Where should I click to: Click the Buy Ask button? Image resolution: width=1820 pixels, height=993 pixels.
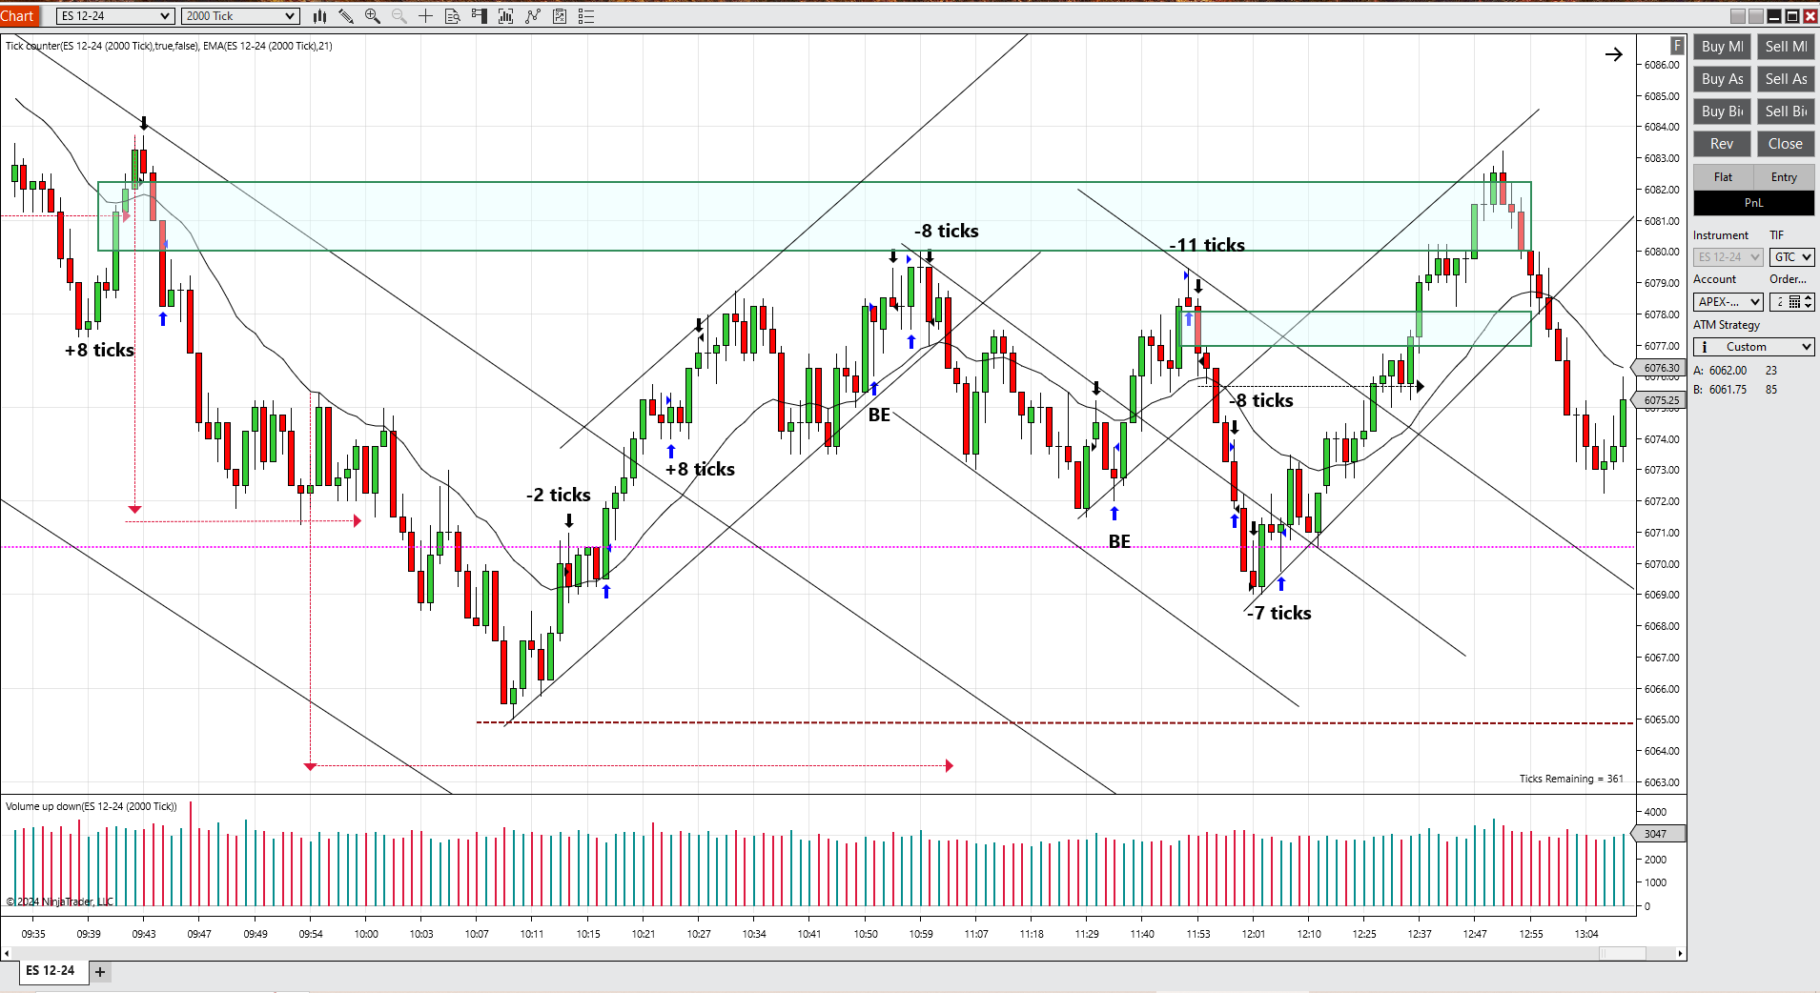tap(1722, 79)
